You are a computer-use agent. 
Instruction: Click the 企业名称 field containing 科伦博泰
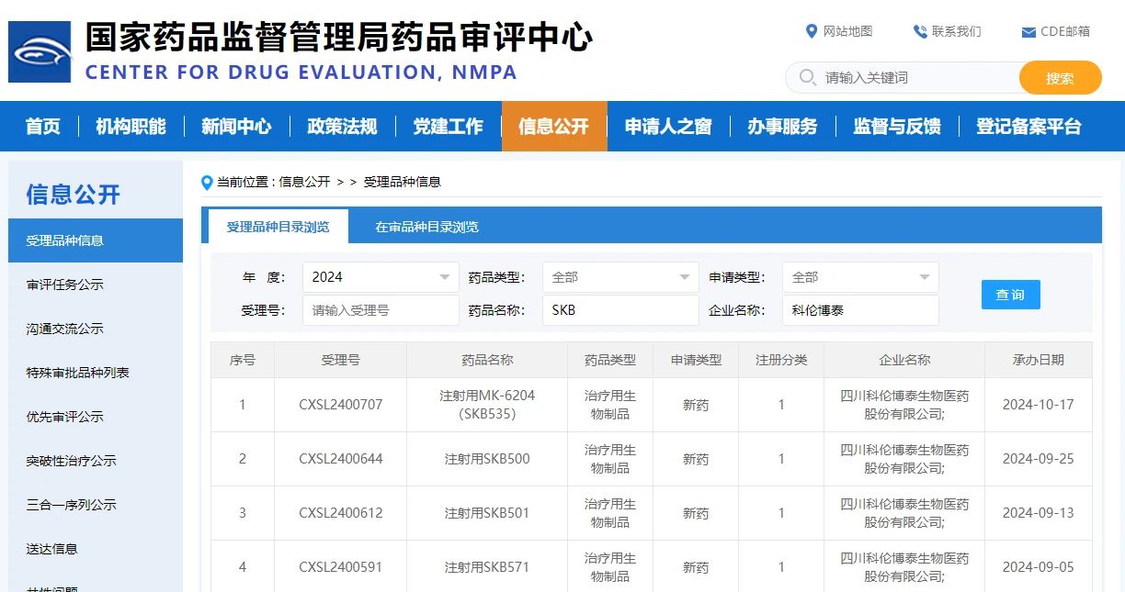point(860,310)
